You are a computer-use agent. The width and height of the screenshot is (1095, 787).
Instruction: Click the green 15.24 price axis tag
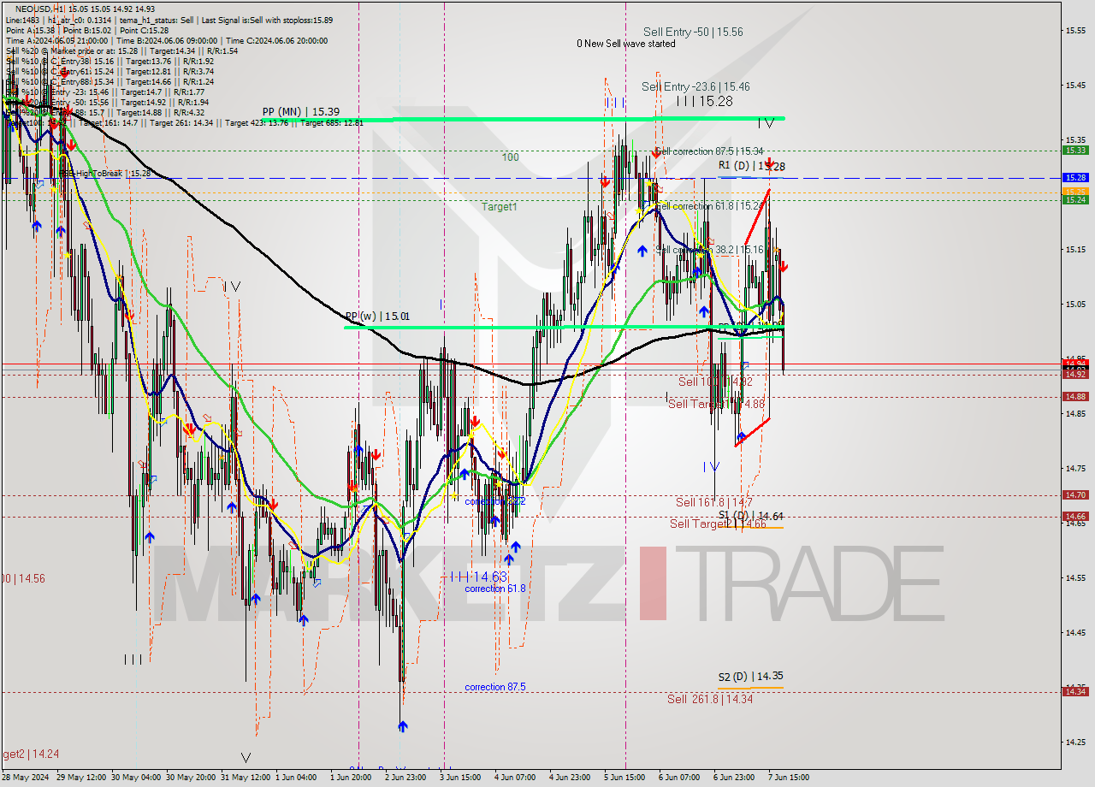tap(1075, 199)
